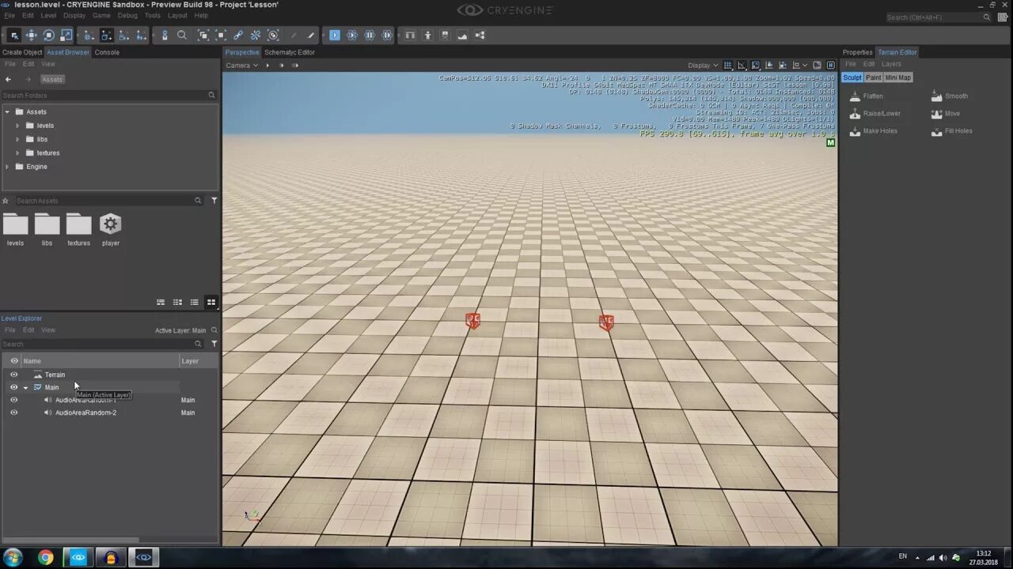The height and width of the screenshot is (569, 1013).
Task: Click the player folder in the Asset Browser
Action: [x=110, y=229]
